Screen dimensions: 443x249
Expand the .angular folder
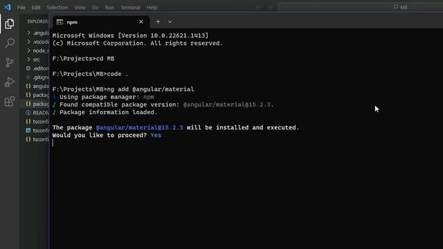tap(38, 33)
